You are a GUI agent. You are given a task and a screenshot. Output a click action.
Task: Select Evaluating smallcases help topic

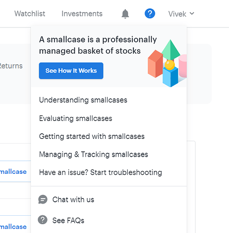[x=76, y=118]
